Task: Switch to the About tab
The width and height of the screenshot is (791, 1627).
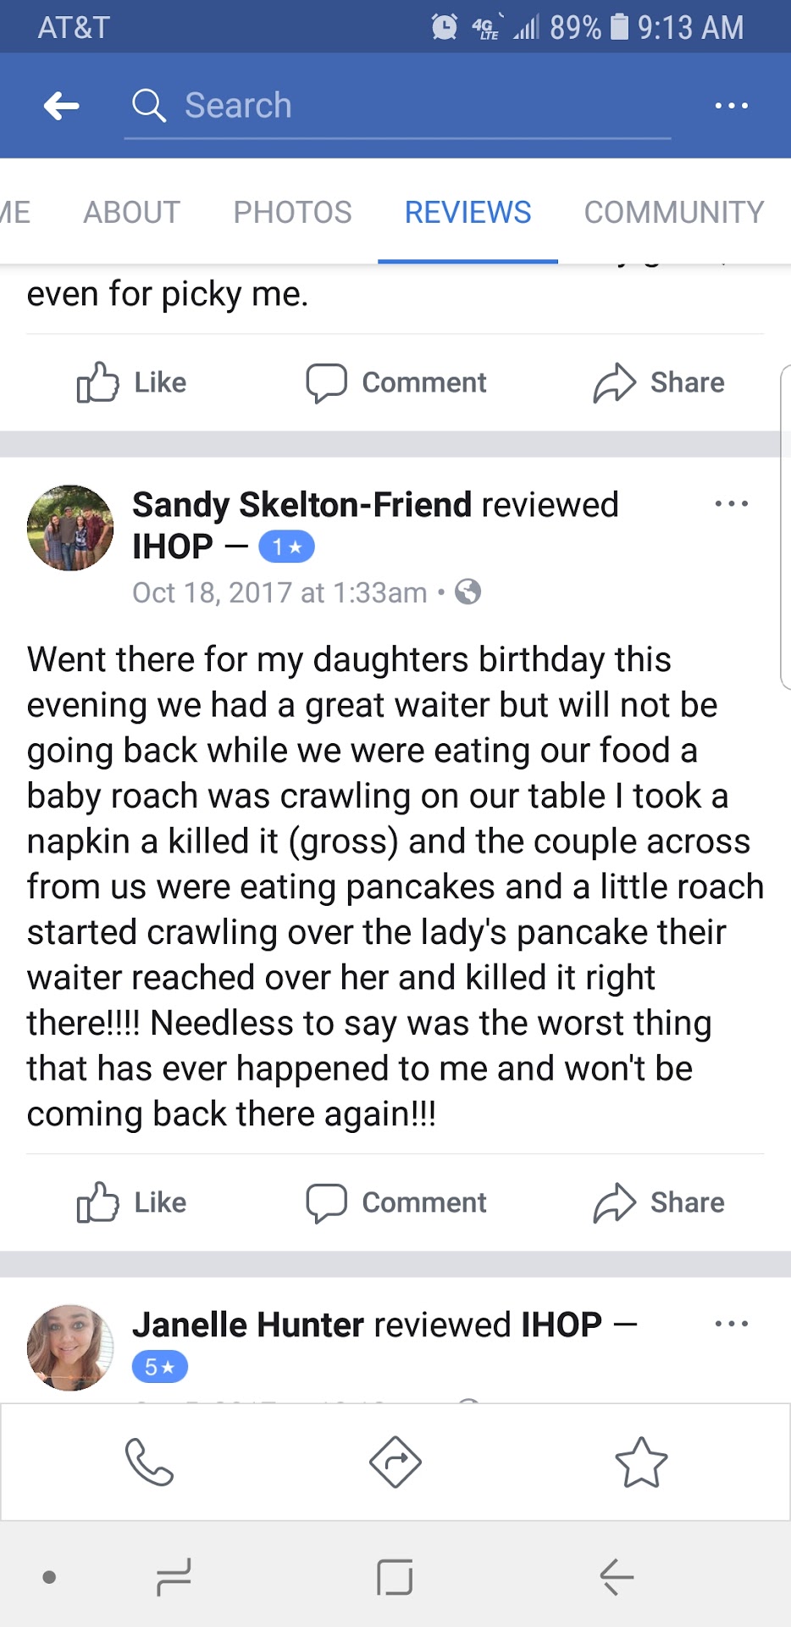Action: pos(132,212)
